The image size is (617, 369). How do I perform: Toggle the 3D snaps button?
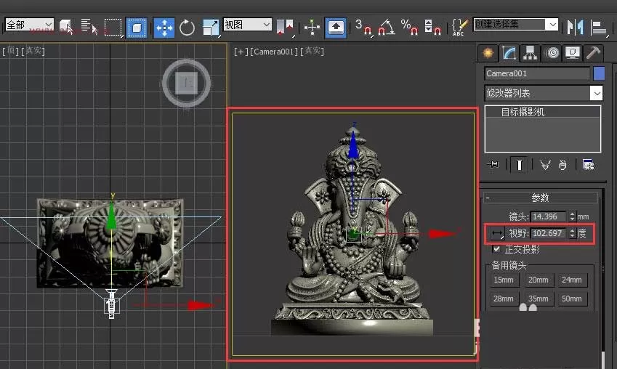pyautogui.click(x=363, y=28)
